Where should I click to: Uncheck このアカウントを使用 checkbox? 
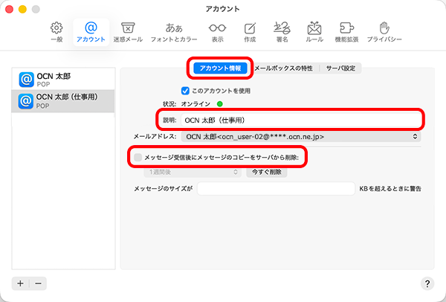tap(186, 90)
